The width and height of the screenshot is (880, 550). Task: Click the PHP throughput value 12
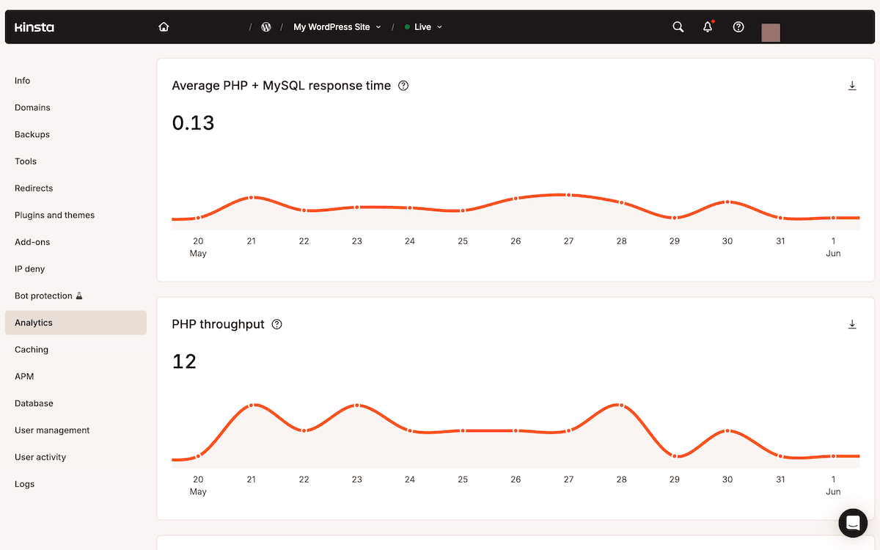pyautogui.click(x=184, y=362)
